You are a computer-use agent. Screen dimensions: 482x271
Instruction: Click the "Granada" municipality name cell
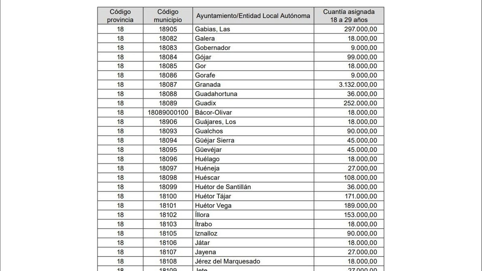(208, 85)
